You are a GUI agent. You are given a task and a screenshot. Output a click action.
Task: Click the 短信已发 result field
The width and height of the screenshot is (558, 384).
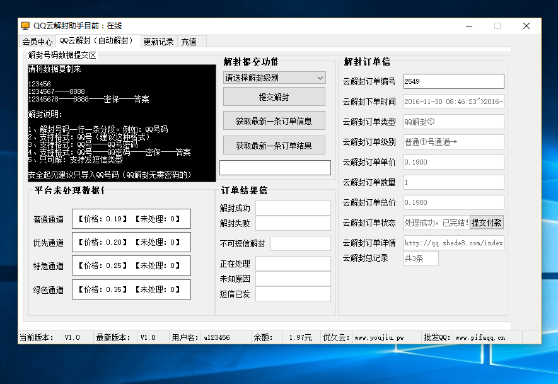[x=293, y=294]
